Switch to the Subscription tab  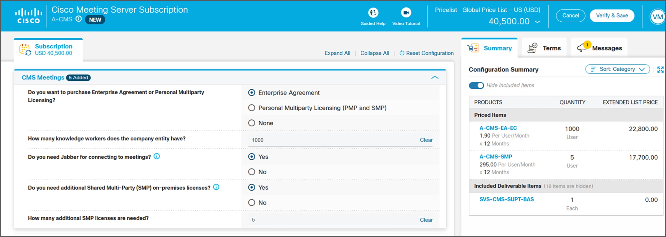click(48, 49)
